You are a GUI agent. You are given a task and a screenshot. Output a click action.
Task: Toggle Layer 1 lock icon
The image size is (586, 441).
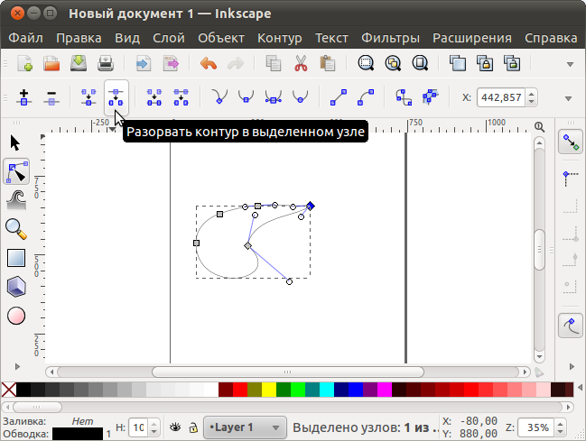click(193, 427)
